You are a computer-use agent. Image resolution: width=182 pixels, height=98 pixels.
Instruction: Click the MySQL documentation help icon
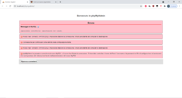(x=38, y=27)
